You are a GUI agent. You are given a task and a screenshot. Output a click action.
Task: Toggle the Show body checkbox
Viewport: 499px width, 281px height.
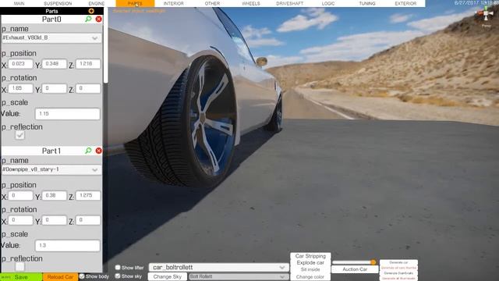pyautogui.click(x=82, y=276)
